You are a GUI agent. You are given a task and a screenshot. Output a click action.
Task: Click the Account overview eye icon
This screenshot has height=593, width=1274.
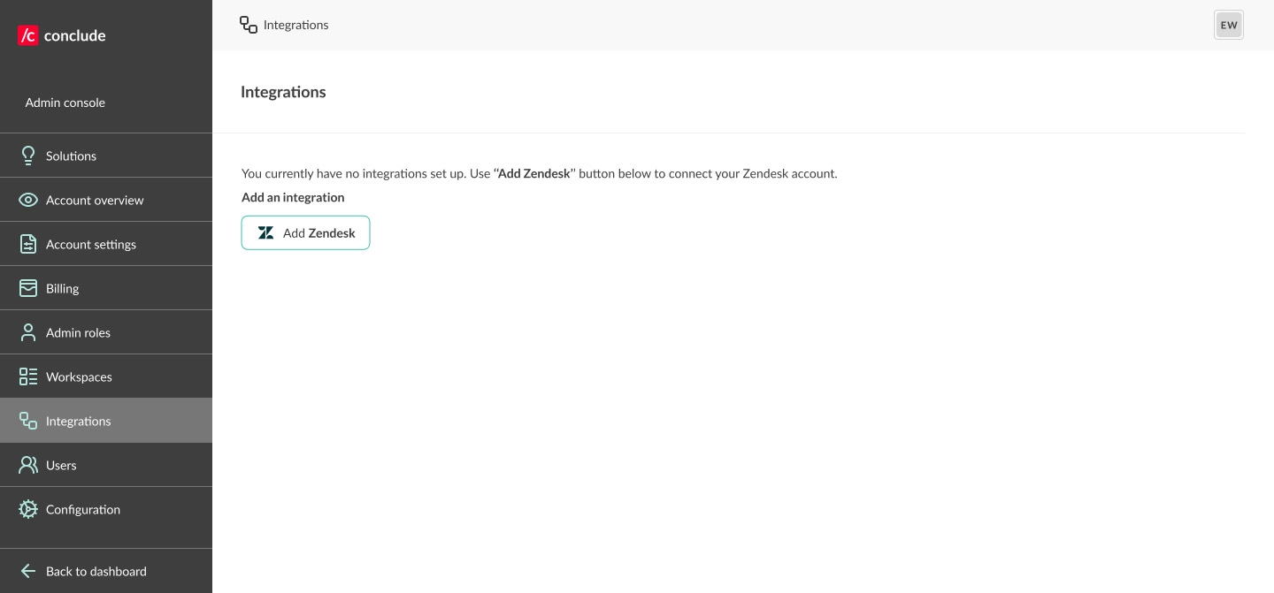coord(28,200)
